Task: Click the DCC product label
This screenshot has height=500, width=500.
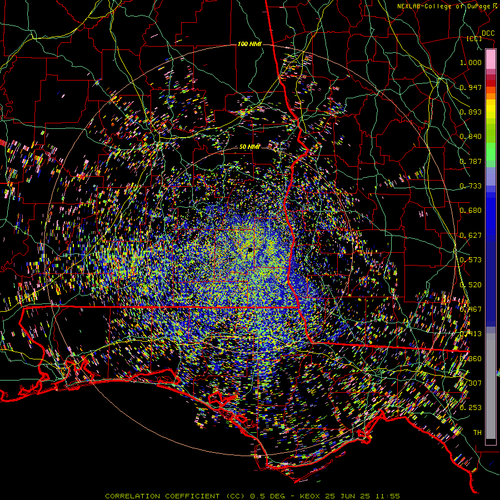Action: (488, 33)
